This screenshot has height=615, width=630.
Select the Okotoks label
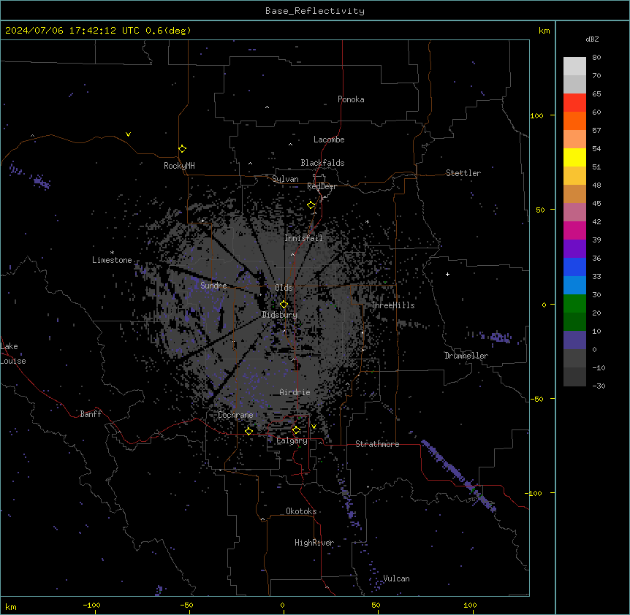[301, 511]
